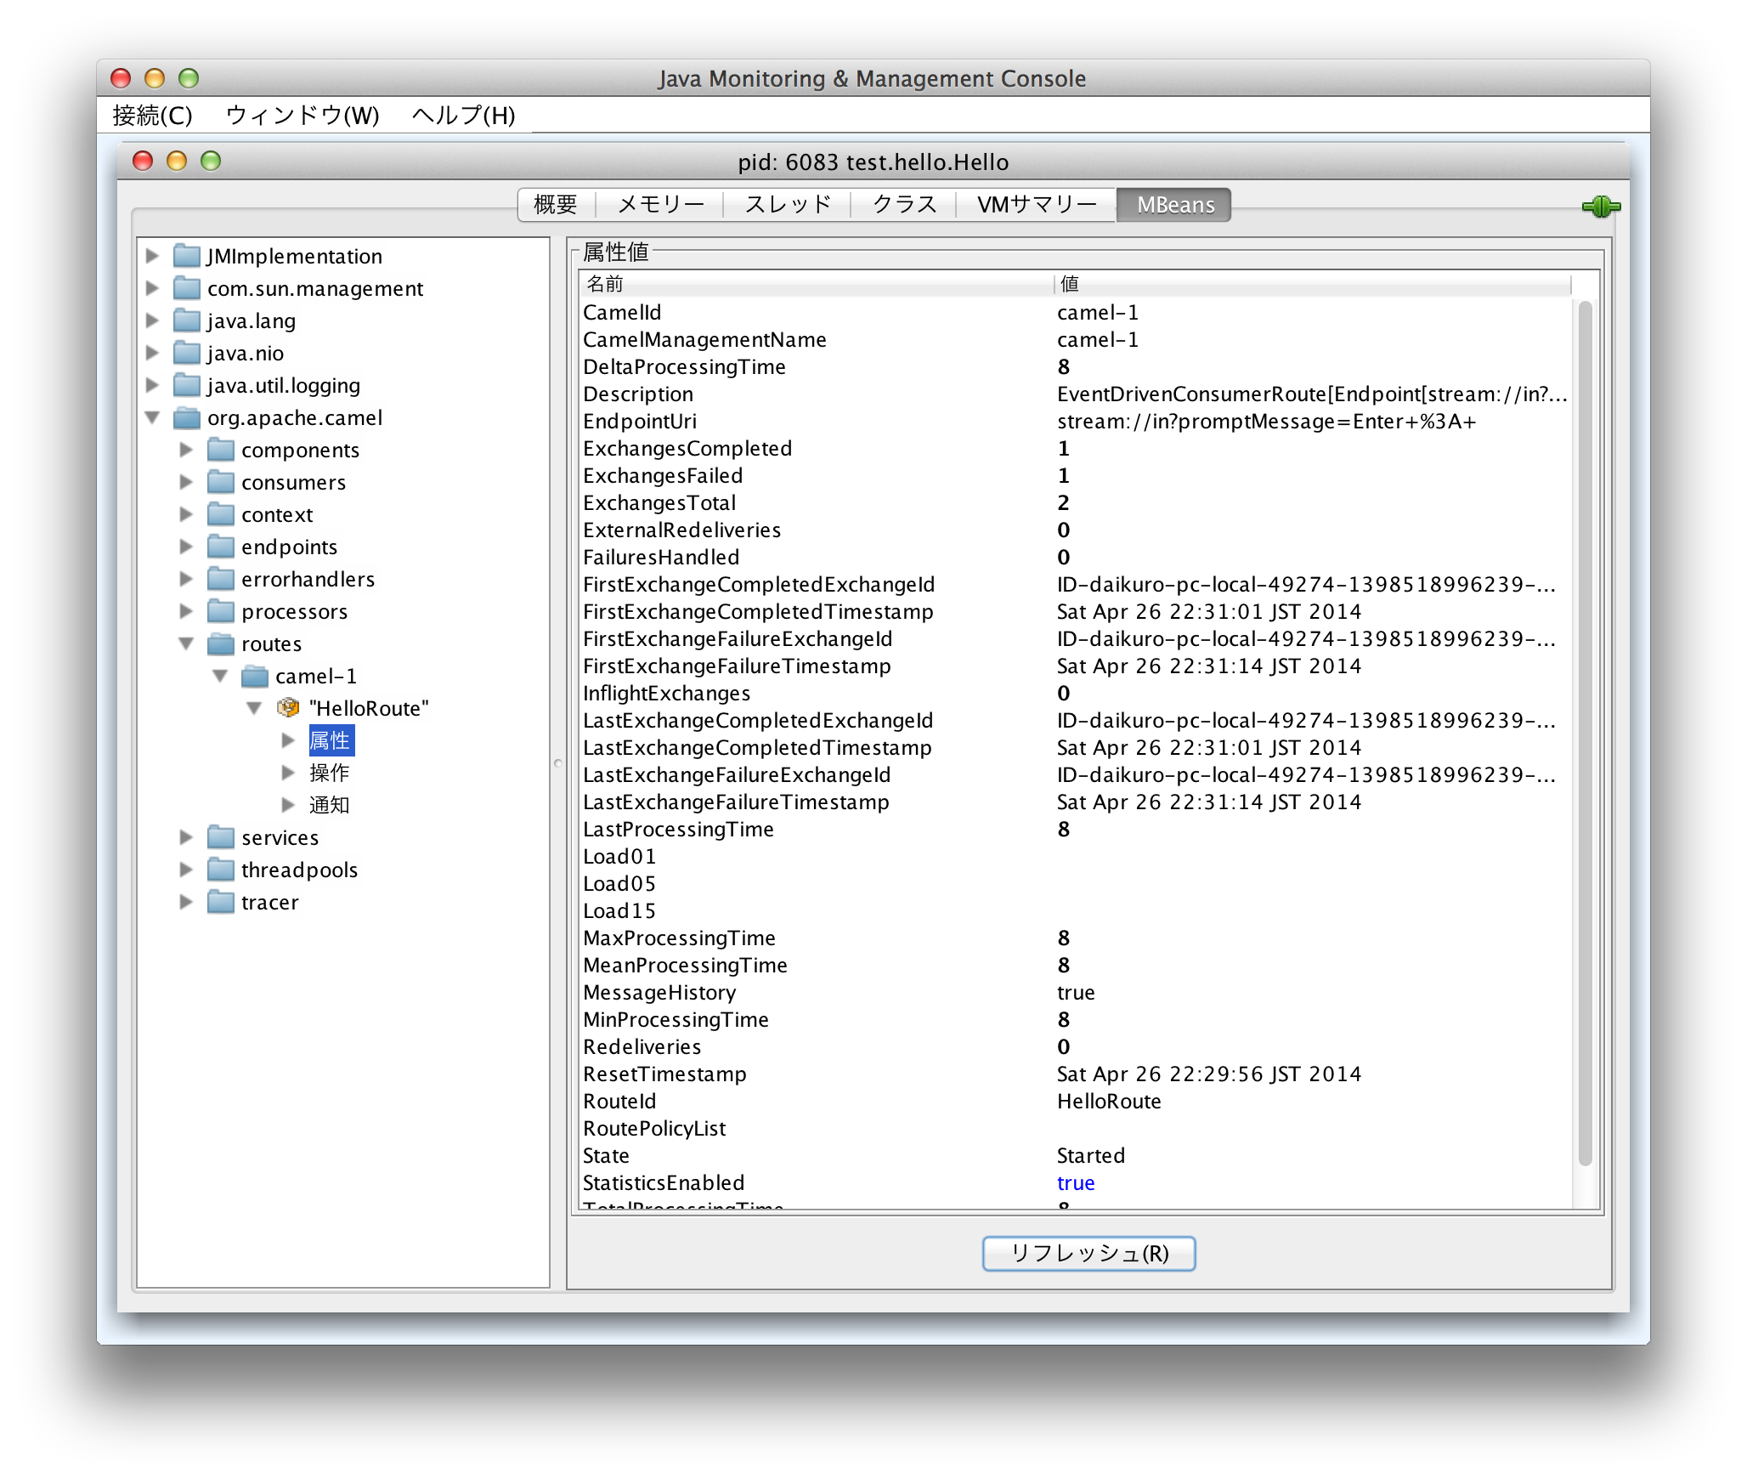1747x1479 pixels.
Task: Click the java.nio folder icon
Action: point(187,353)
